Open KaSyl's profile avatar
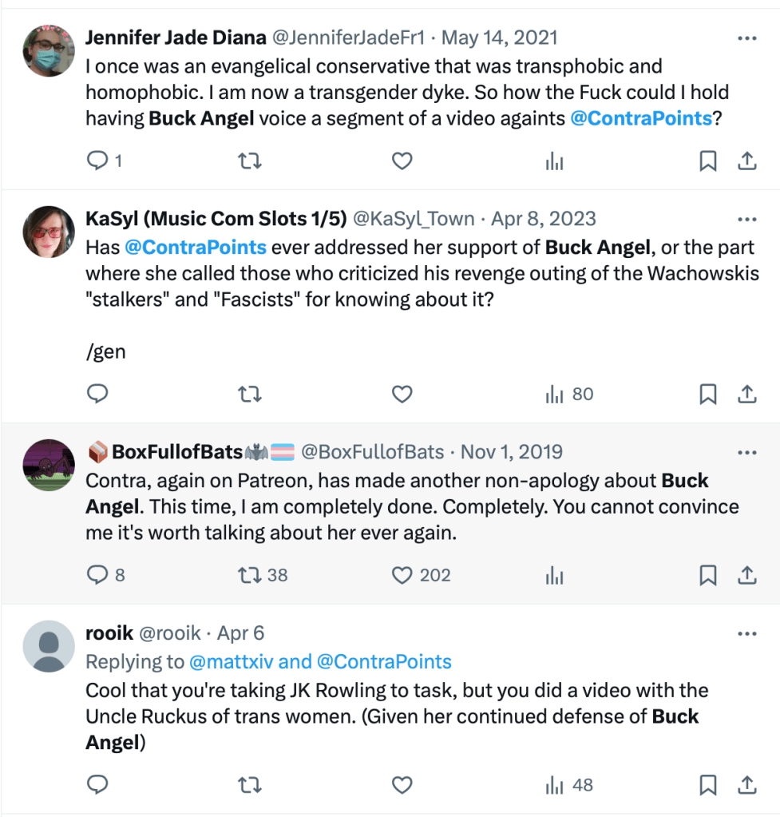 (x=49, y=232)
